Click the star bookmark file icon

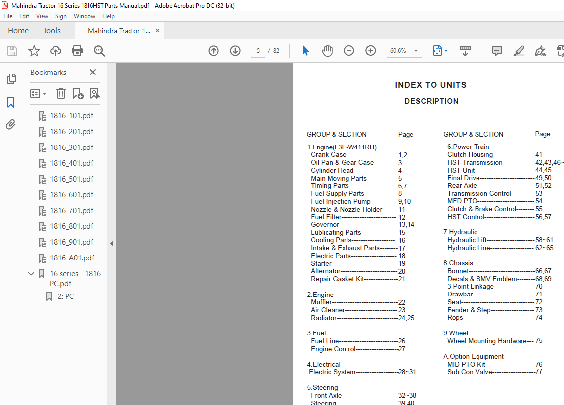34,51
